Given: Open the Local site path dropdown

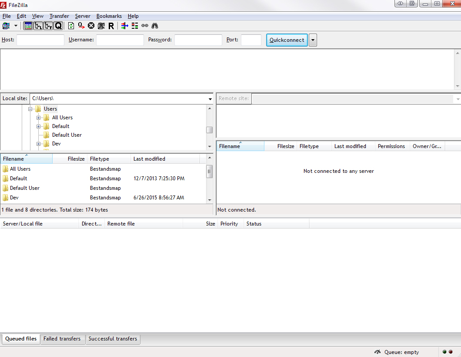Looking at the screenshot, I should point(210,99).
